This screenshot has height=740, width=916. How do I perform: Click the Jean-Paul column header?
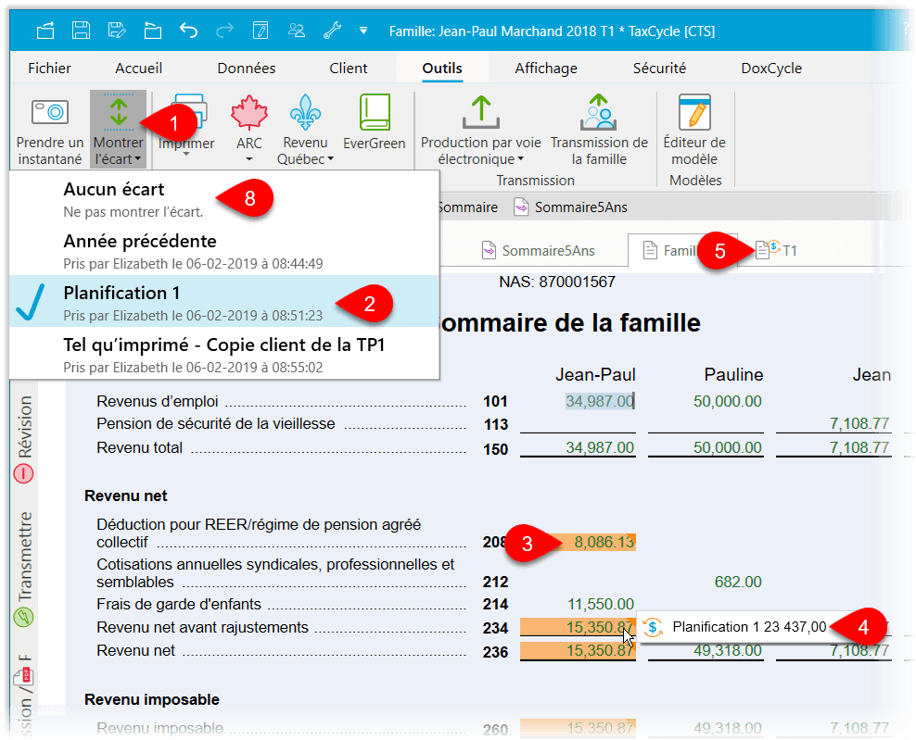tap(595, 374)
